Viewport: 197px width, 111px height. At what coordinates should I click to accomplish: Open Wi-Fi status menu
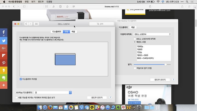coord(158,2)
